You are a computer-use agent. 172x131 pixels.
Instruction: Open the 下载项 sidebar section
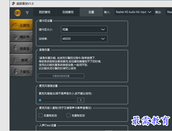[21, 71]
